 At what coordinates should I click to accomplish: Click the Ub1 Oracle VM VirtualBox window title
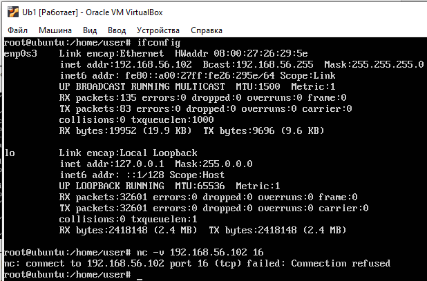tap(93, 12)
